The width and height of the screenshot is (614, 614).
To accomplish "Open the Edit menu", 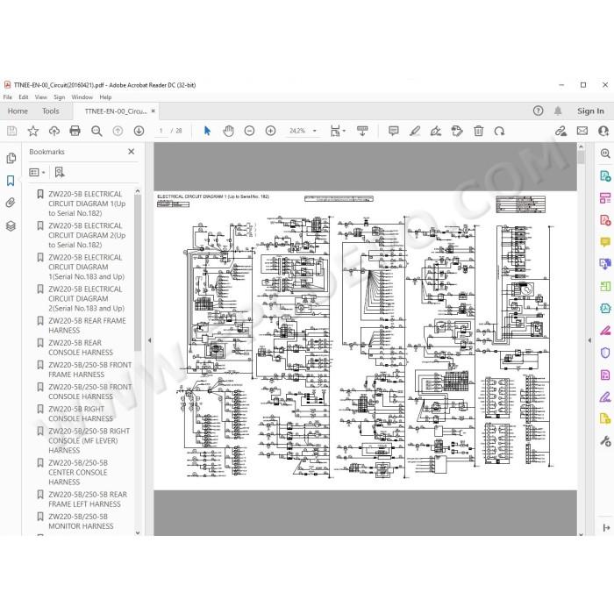I will click(24, 96).
